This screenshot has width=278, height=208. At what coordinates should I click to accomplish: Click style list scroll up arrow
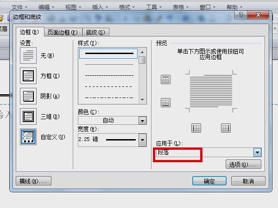[x=142, y=52]
